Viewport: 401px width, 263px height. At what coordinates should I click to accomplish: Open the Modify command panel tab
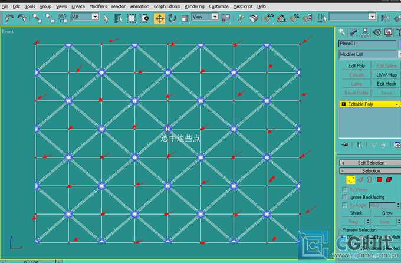pyautogui.click(x=354, y=32)
